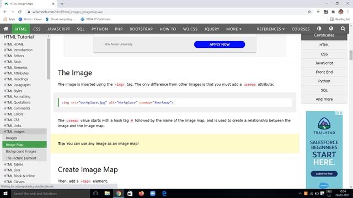Open Front End certificate button
Viewport: 353px width, 198px height.
324,72
